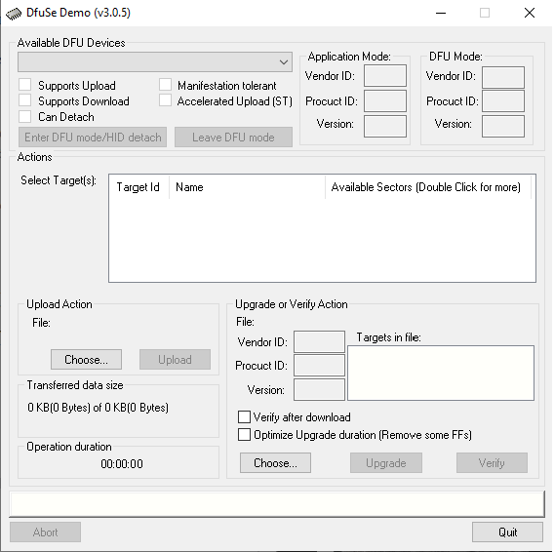Screen dimensions: 554x552
Task: Select the Name column header
Action: point(247,187)
